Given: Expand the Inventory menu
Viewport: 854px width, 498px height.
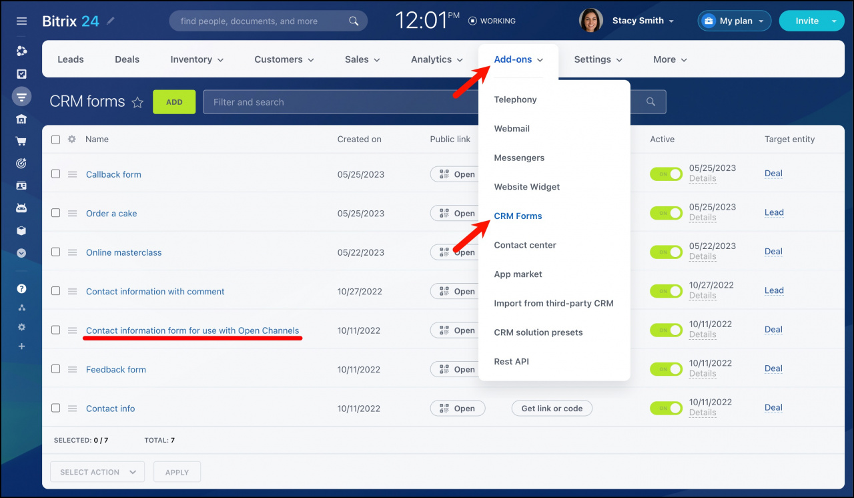Looking at the screenshot, I should [197, 59].
